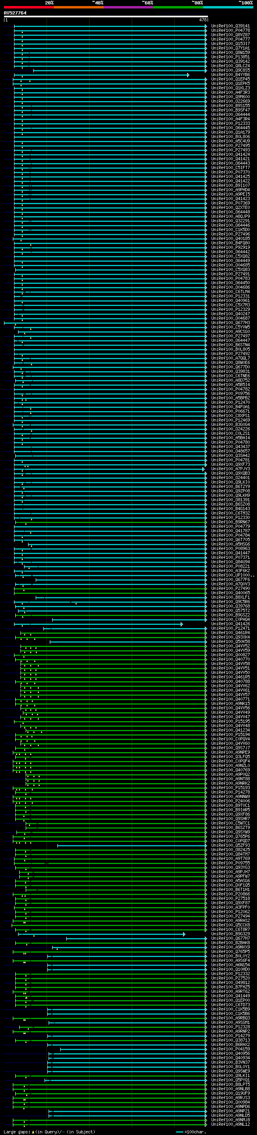
Task: Select hit UniRef100_Q575T2
Action: point(230,611)
